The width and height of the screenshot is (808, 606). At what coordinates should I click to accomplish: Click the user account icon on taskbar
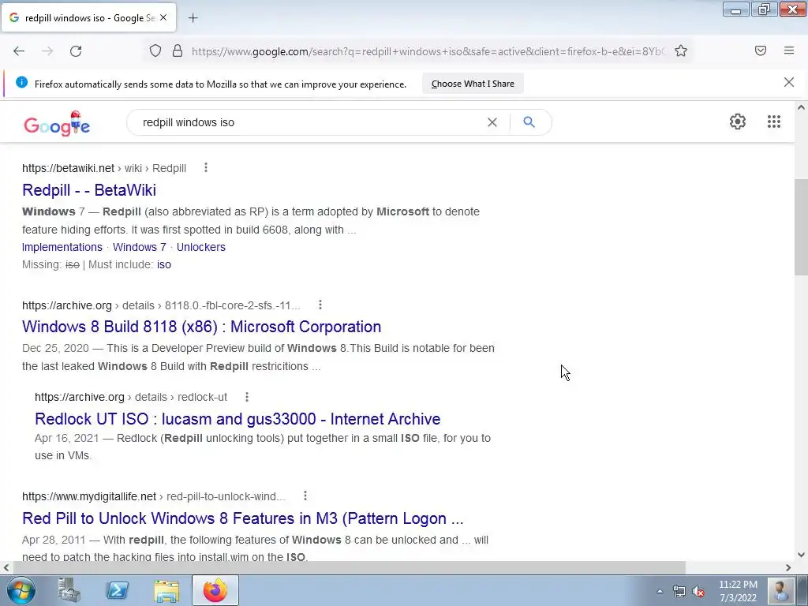[780, 590]
